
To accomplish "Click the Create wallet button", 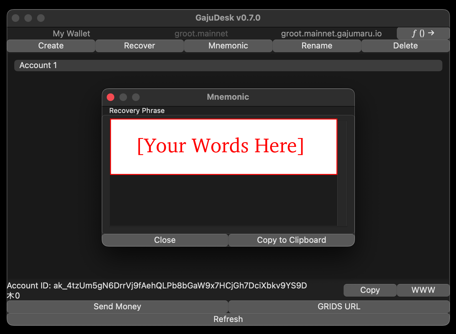I will 51,46.
